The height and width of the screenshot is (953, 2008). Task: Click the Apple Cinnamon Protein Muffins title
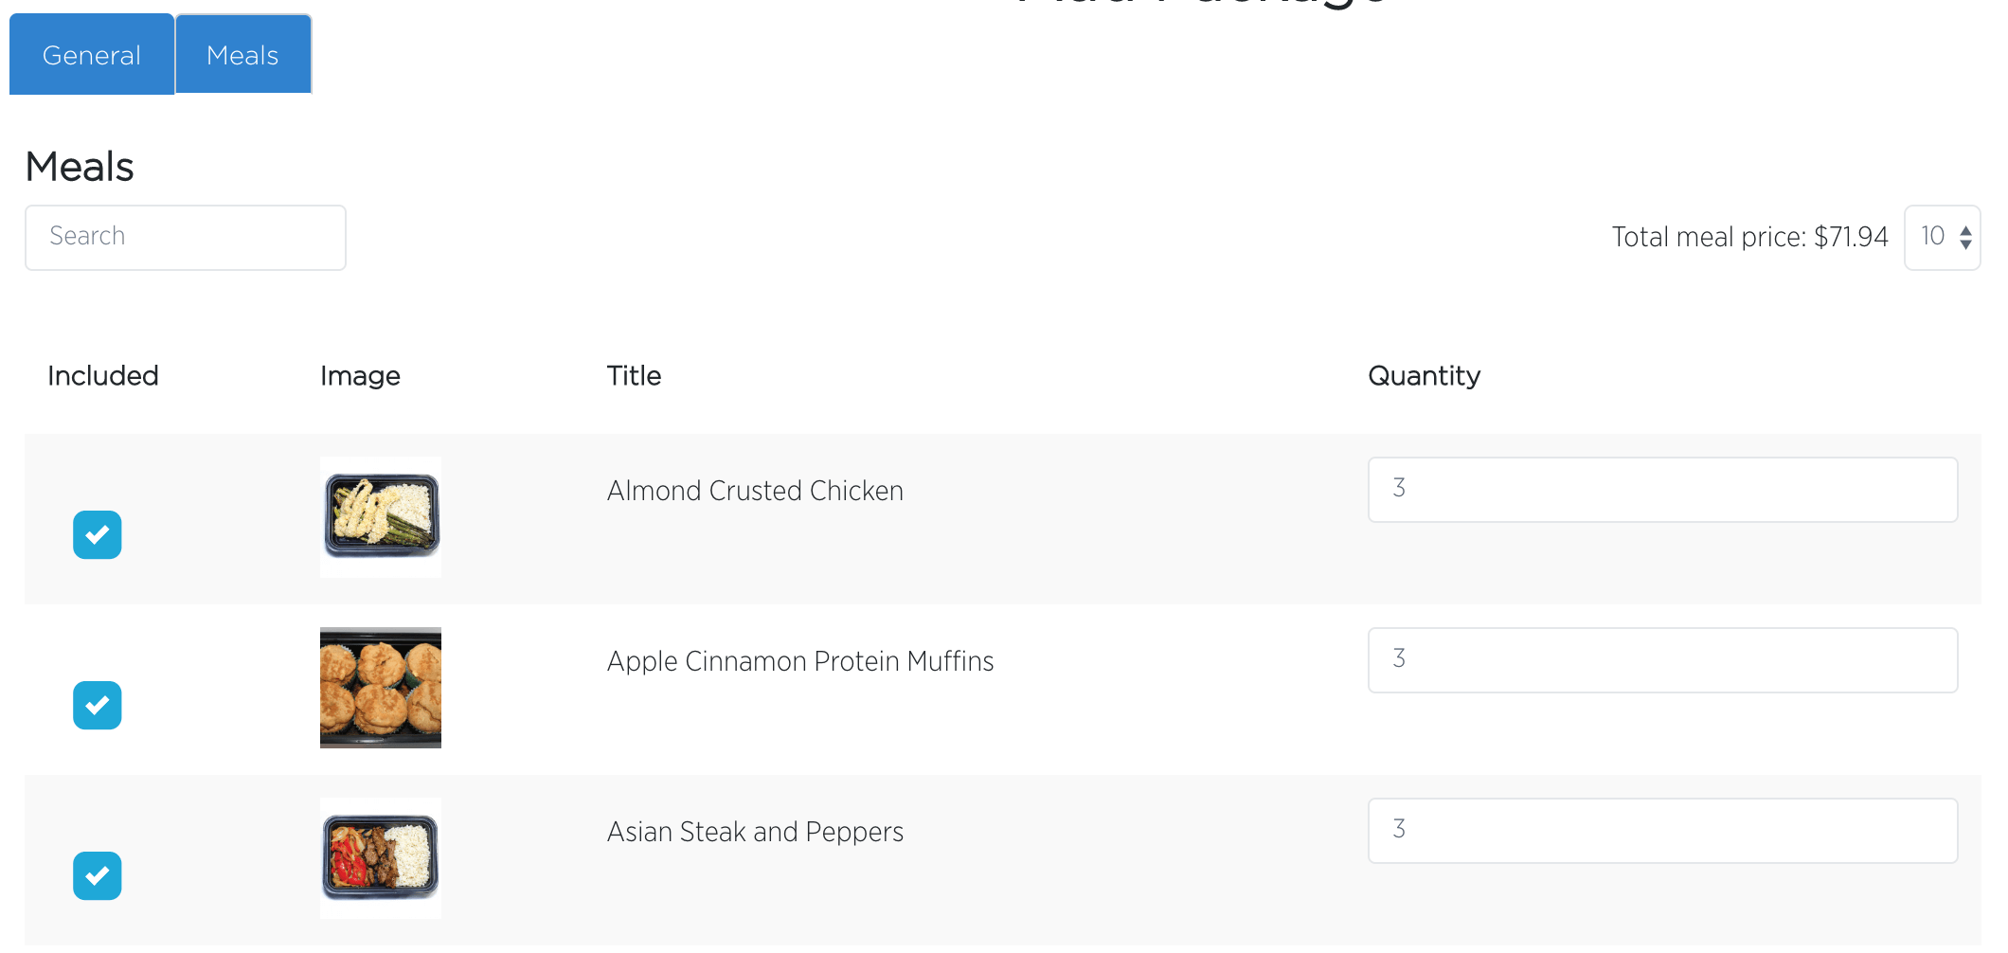[800, 661]
